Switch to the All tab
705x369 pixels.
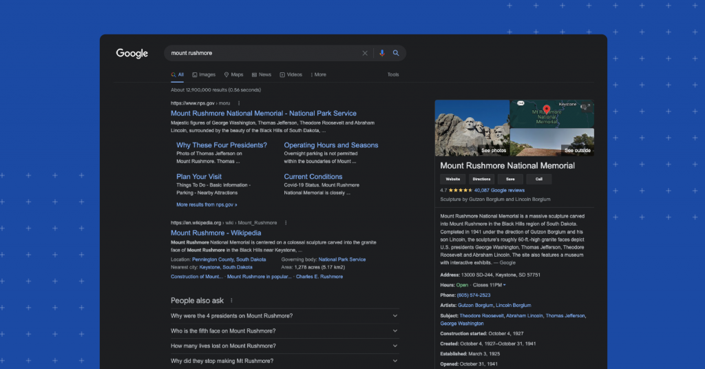coord(177,74)
